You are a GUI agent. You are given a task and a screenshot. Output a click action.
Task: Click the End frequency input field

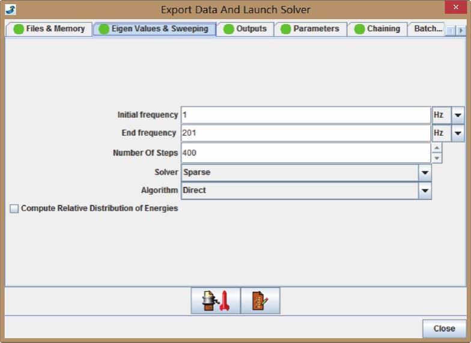point(305,133)
